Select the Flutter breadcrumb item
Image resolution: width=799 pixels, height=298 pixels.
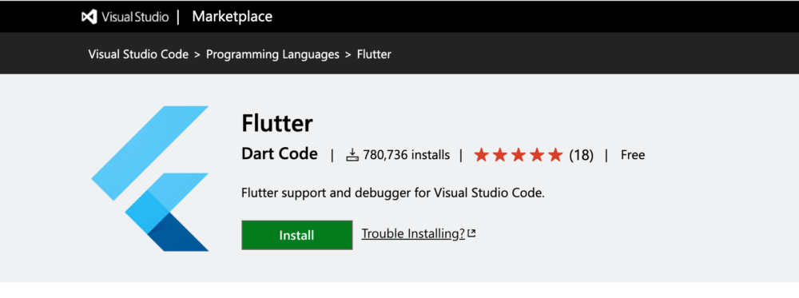(x=374, y=54)
